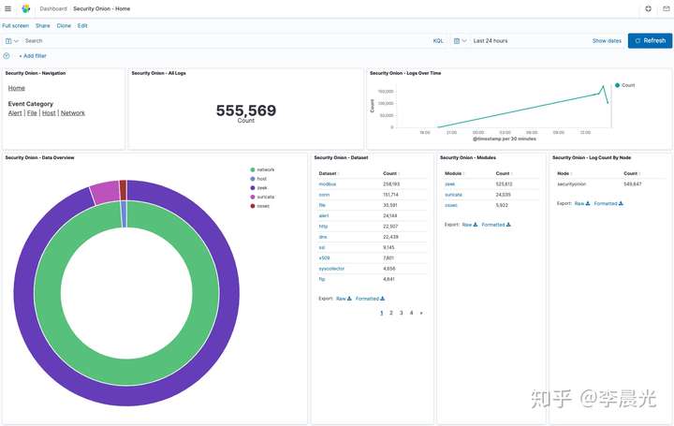
Task: Click next page arrow in Dataset table
Action: click(x=421, y=313)
